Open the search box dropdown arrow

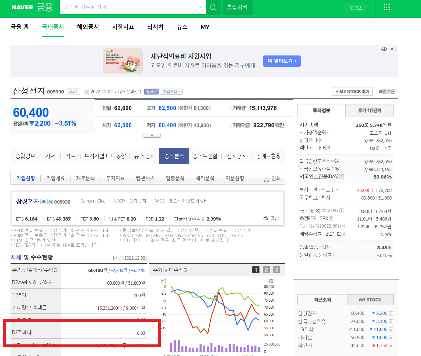[x=201, y=7]
